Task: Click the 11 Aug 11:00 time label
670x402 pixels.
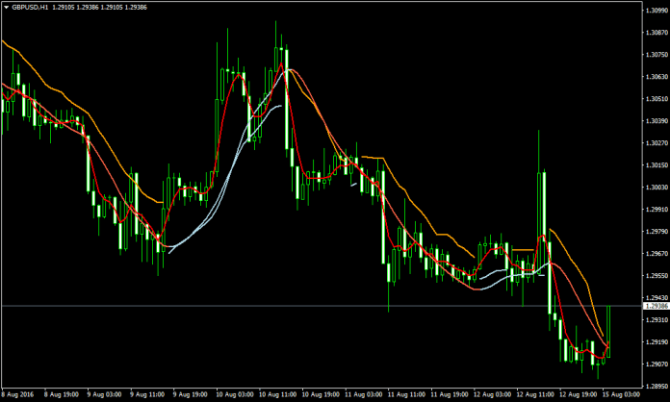Action: click(407, 394)
